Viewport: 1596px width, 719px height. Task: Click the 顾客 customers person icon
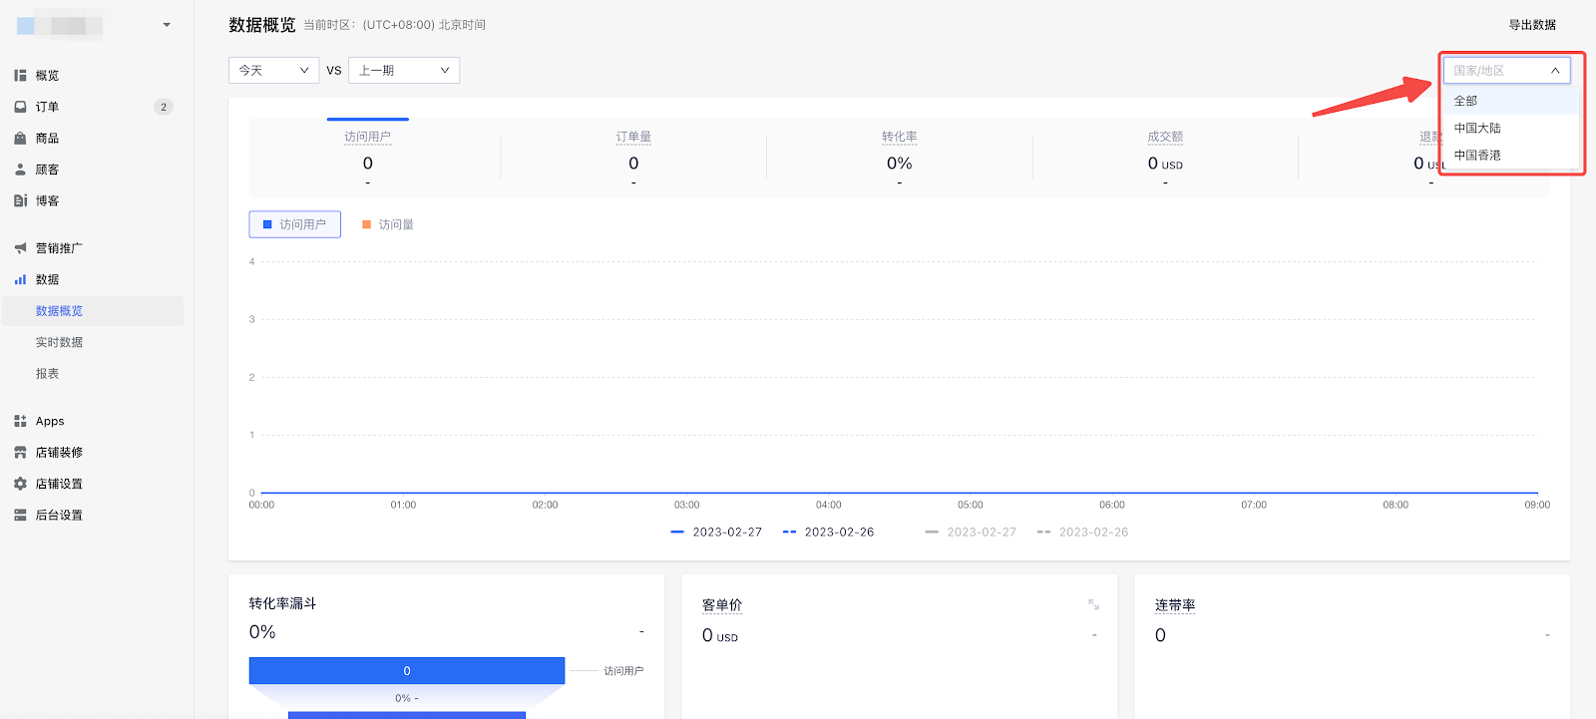pyautogui.click(x=20, y=170)
